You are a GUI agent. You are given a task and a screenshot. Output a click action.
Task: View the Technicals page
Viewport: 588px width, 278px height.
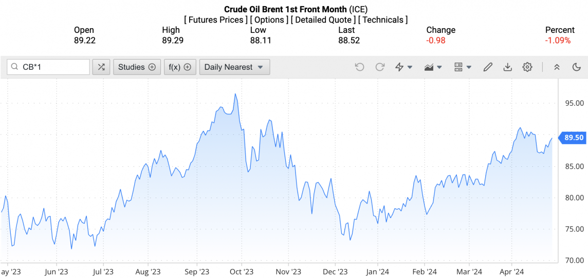tap(383, 20)
